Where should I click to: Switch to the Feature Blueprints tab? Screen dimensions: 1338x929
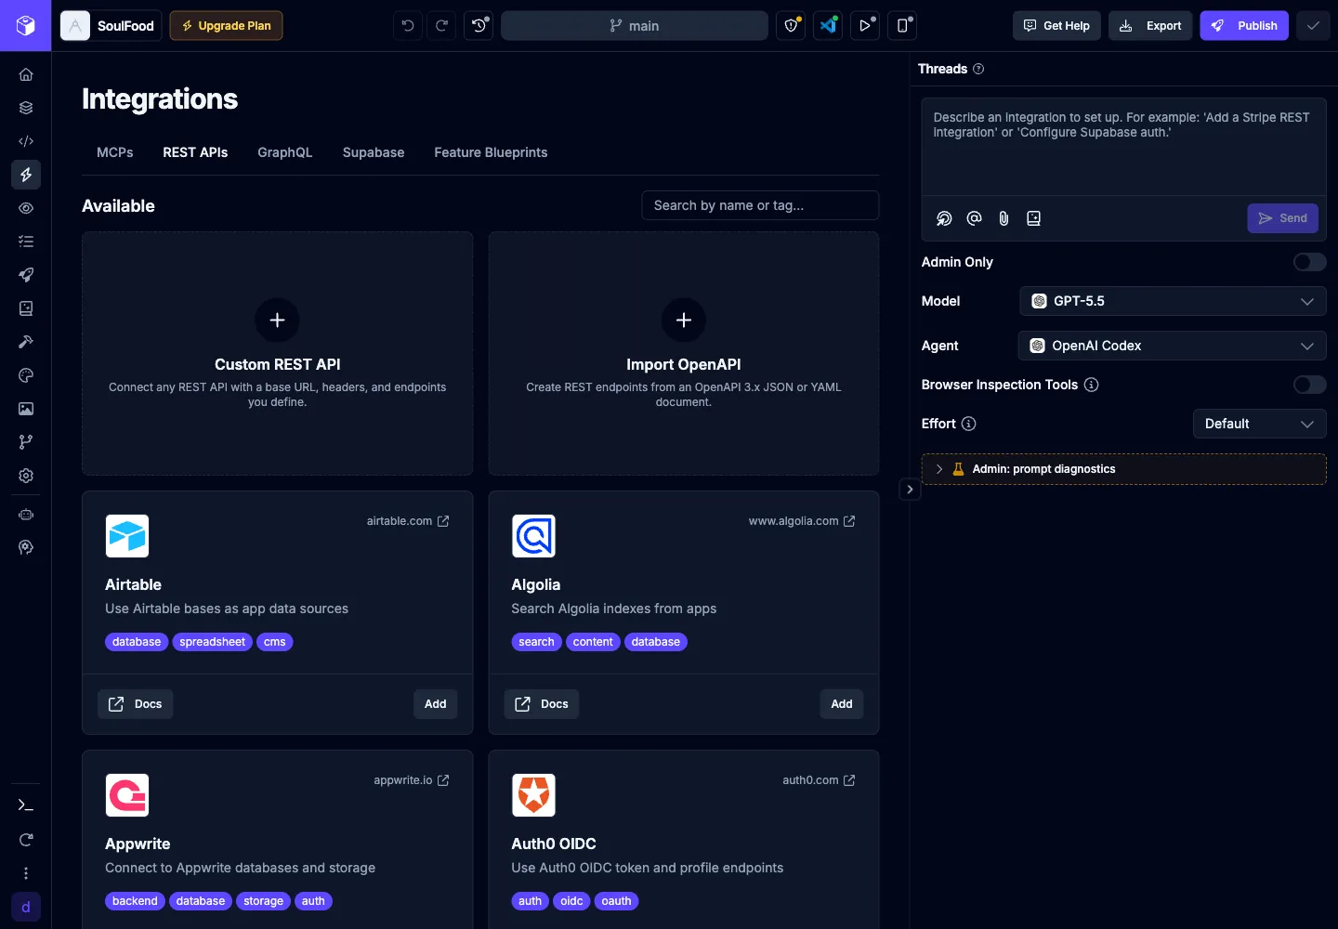pyautogui.click(x=491, y=152)
